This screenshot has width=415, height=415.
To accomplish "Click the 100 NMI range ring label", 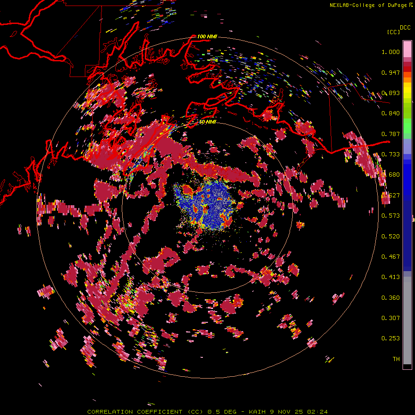I will click(207, 36).
